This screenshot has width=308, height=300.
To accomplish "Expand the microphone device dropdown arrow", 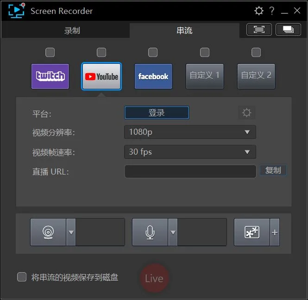I will click(x=173, y=232).
